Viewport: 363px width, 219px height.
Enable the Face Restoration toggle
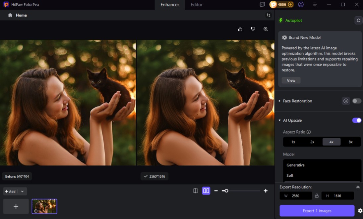click(x=356, y=101)
